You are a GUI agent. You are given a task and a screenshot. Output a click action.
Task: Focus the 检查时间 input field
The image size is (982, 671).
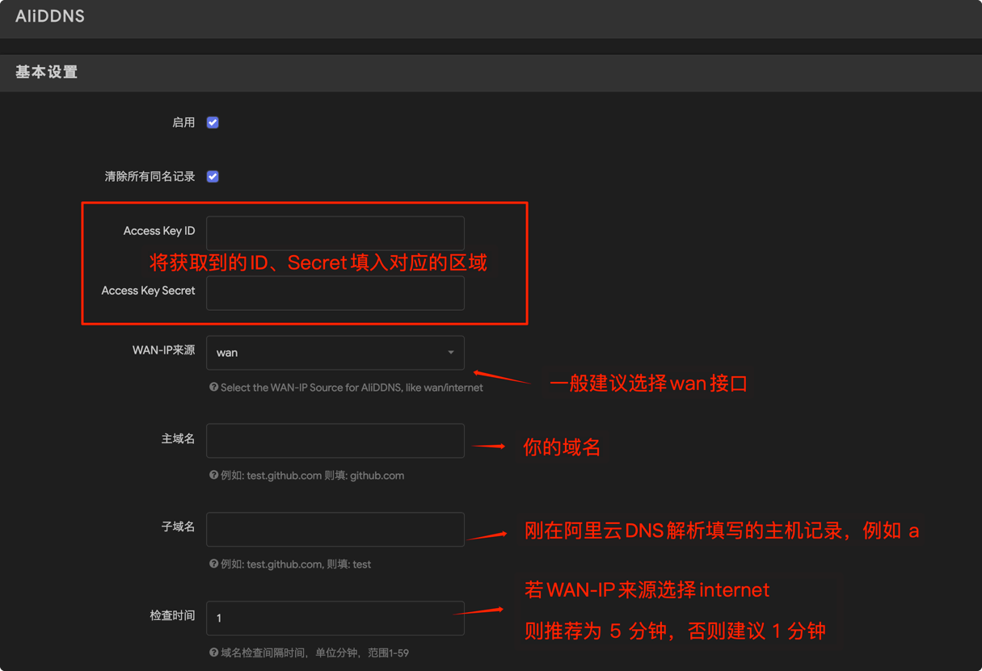[x=335, y=619]
